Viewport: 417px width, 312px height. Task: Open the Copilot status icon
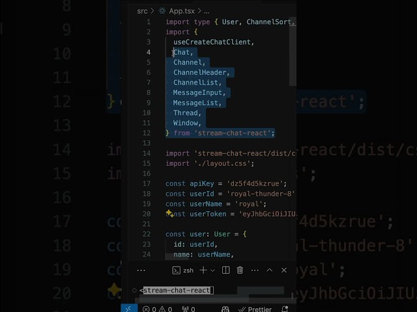(x=225, y=309)
